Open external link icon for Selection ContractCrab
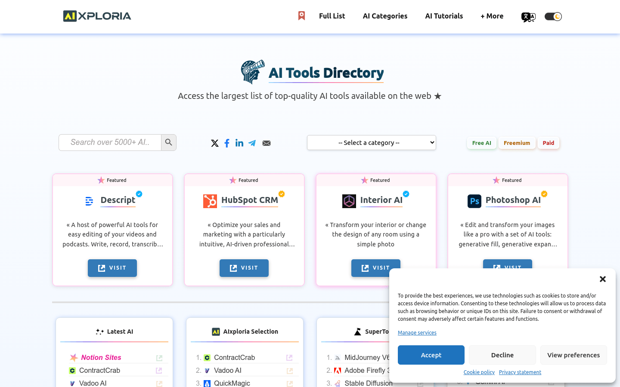The width and height of the screenshot is (620, 387). pyautogui.click(x=289, y=358)
